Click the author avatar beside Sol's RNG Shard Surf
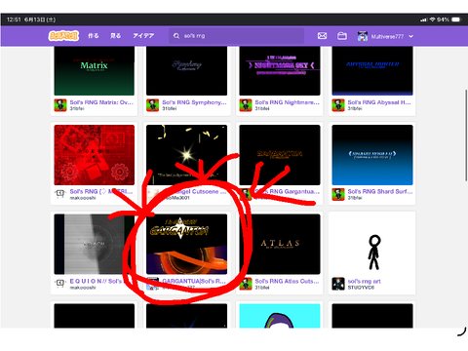468x351 pixels. coord(338,194)
